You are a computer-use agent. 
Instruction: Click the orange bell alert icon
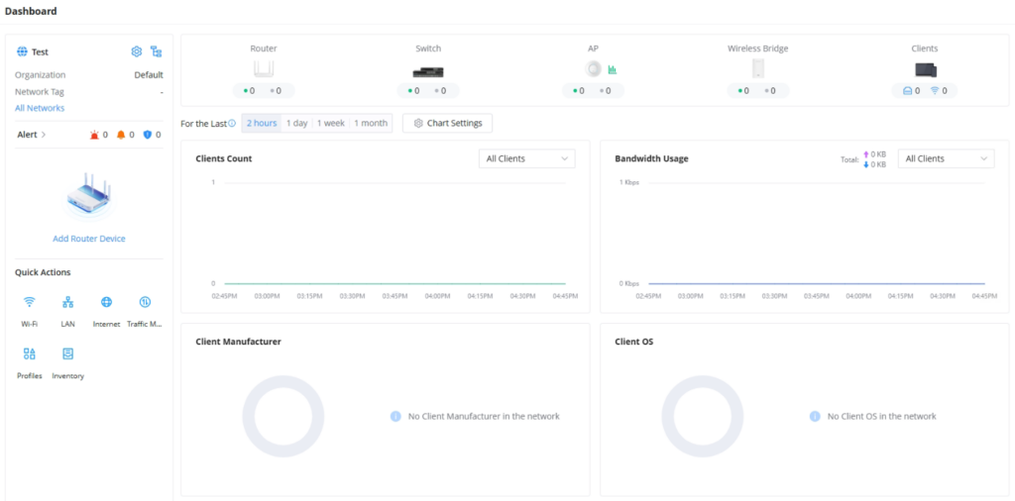coord(121,135)
